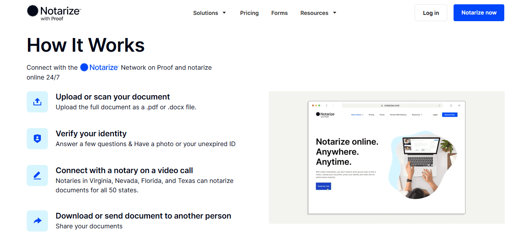Click the browser mockup preview image
The width and height of the screenshot is (531, 235).
coord(386,157)
